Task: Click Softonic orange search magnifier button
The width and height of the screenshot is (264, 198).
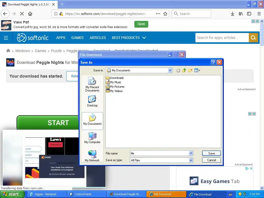Action: coord(253,38)
